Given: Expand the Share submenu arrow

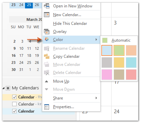Looking at the screenshot, I should pyautogui.click(x=96, y=98).
